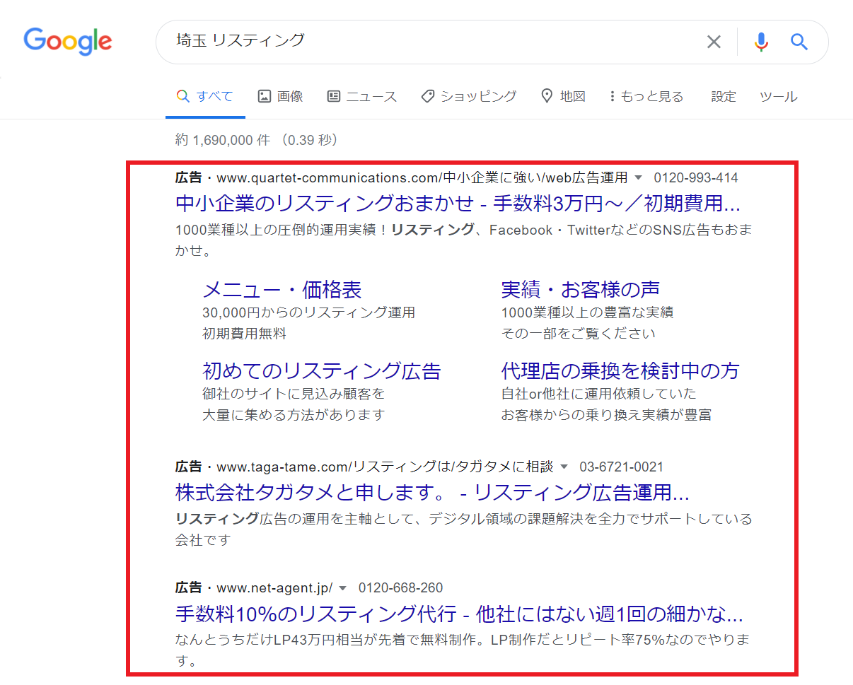Clear the search box with the X icon
The height and width of the screenshot is (685, 853).
714,42
